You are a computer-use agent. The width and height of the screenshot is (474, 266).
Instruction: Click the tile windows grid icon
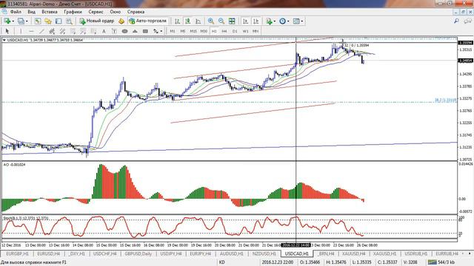[232, 21]
